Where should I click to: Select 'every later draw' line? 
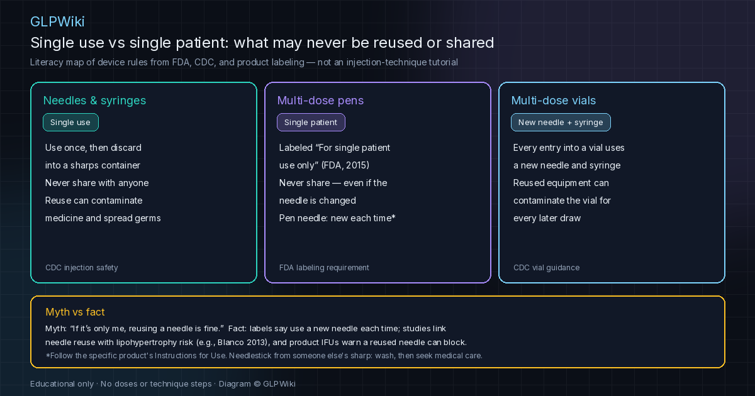coord(547,218)
